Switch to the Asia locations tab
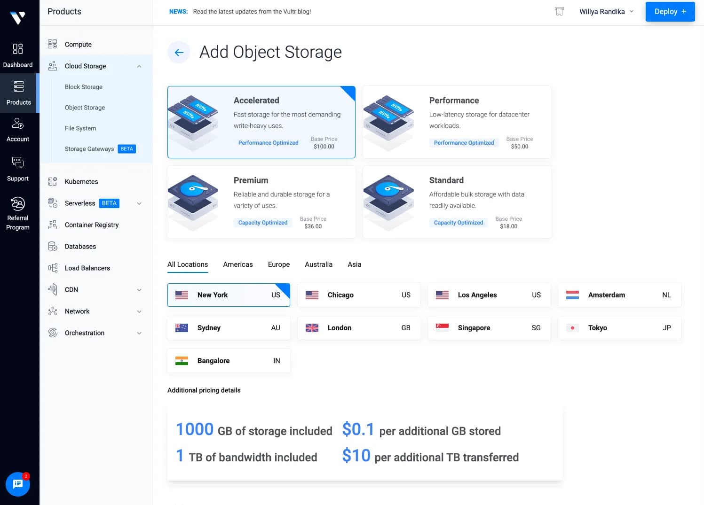The height and width of the screenshot is (505, 704). click(x=354, y=264)
